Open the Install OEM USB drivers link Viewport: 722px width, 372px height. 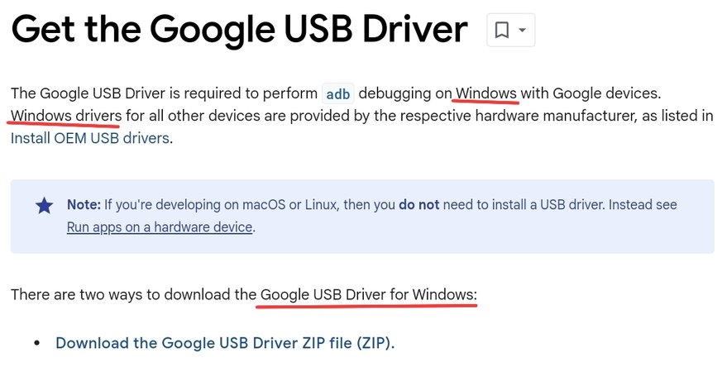[90, 138]
